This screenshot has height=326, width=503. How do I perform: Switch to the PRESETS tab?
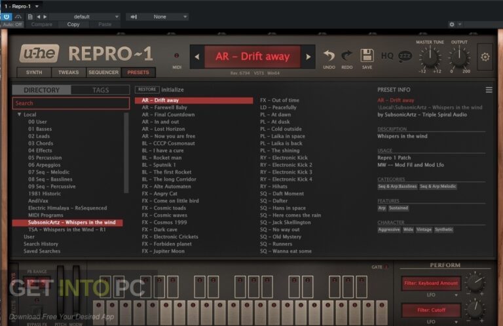[138, 73]
